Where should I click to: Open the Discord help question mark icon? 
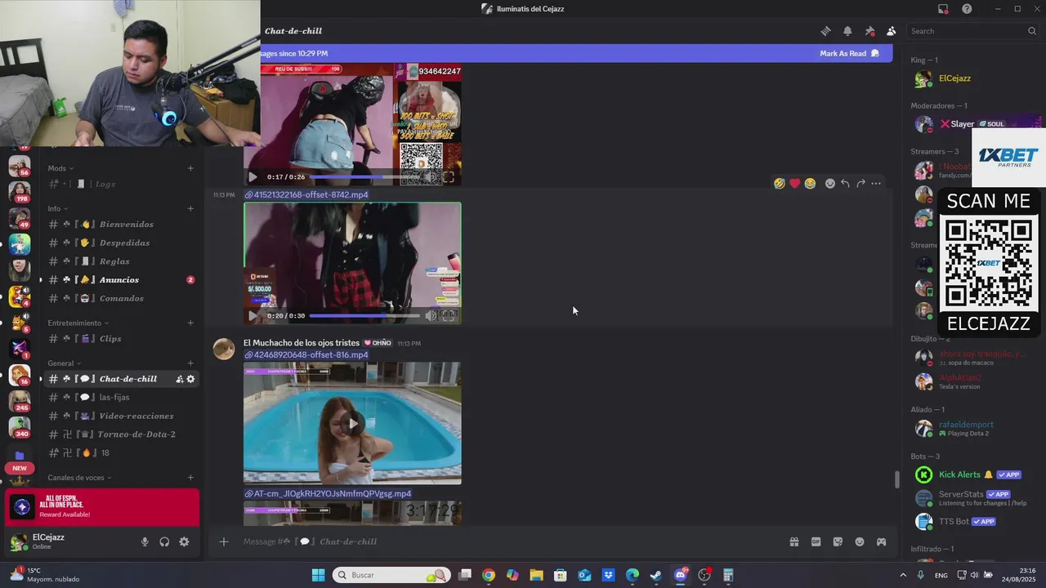point(967,9)
